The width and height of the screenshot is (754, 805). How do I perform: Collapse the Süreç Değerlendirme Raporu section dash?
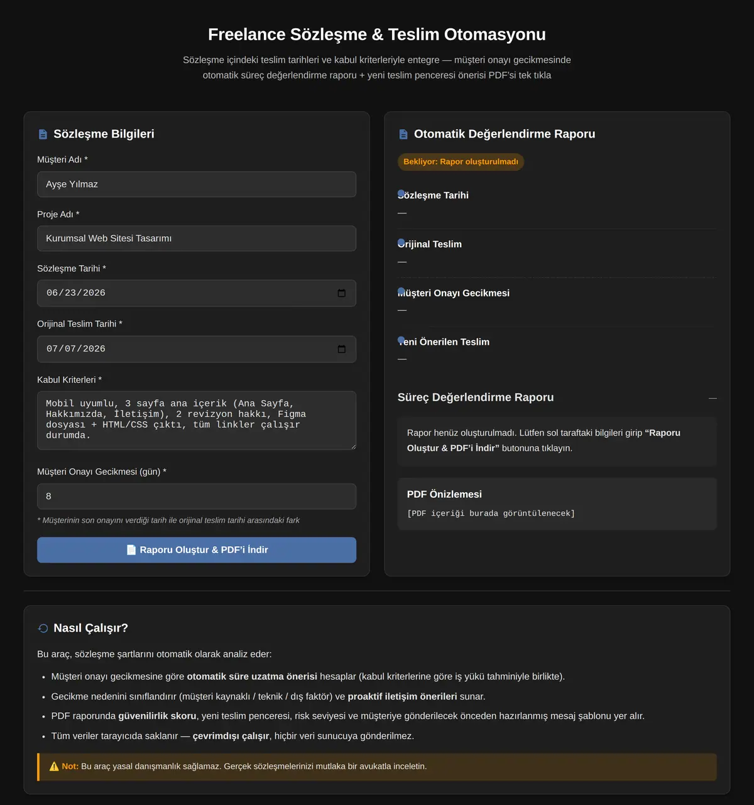[713, 398]
